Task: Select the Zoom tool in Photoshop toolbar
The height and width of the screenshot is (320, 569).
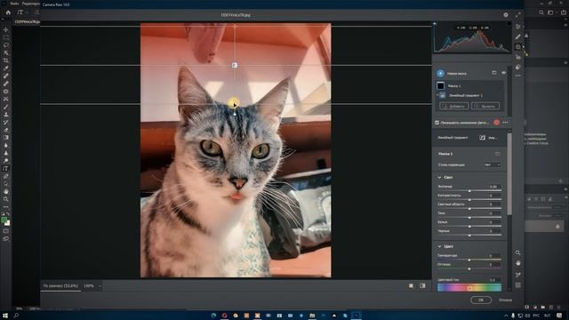Action: tap(6, 199)
